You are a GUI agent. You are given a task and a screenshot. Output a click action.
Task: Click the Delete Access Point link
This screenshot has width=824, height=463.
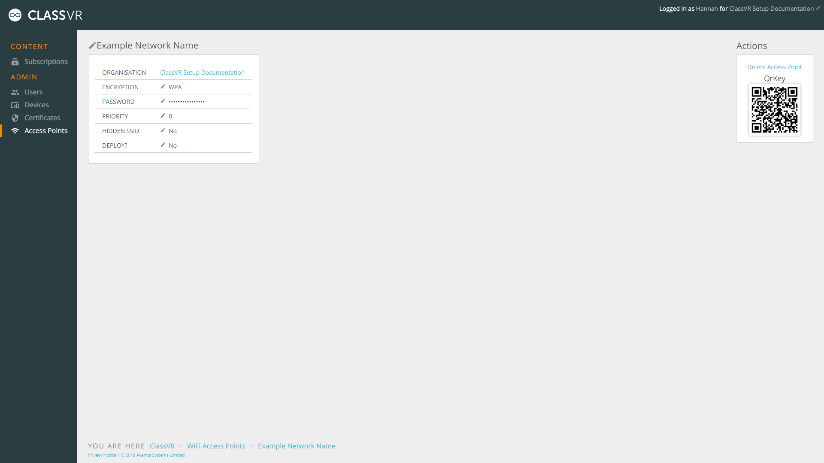coord(775,67)
